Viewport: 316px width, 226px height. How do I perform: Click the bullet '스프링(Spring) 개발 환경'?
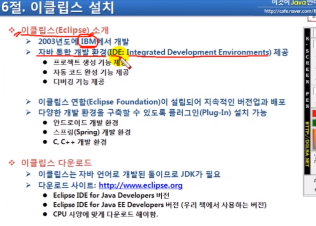click(92, 132)
